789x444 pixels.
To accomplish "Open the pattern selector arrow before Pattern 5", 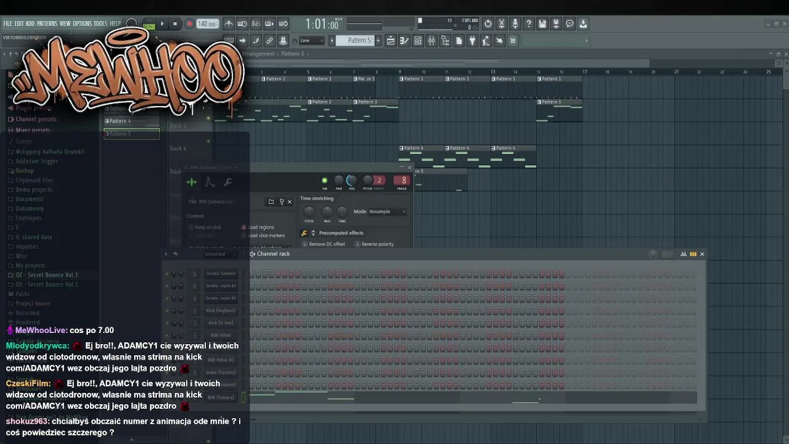I will point(332,41).
